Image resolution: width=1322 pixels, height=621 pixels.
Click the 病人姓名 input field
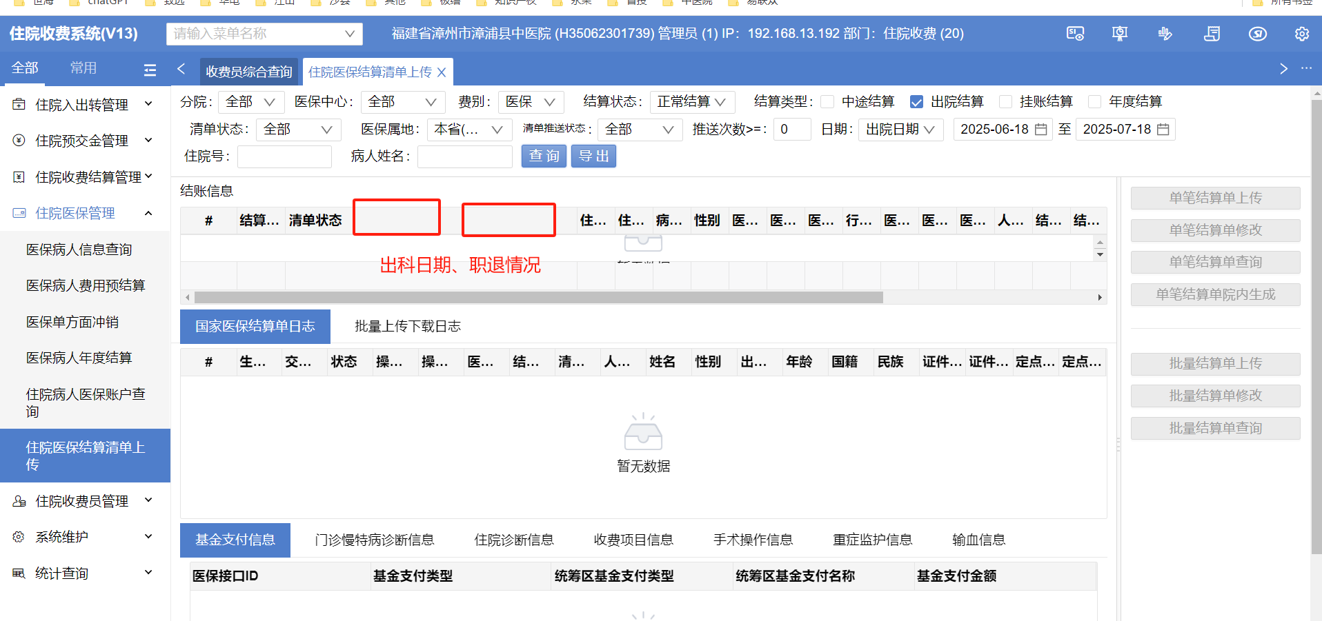(465, 156)
